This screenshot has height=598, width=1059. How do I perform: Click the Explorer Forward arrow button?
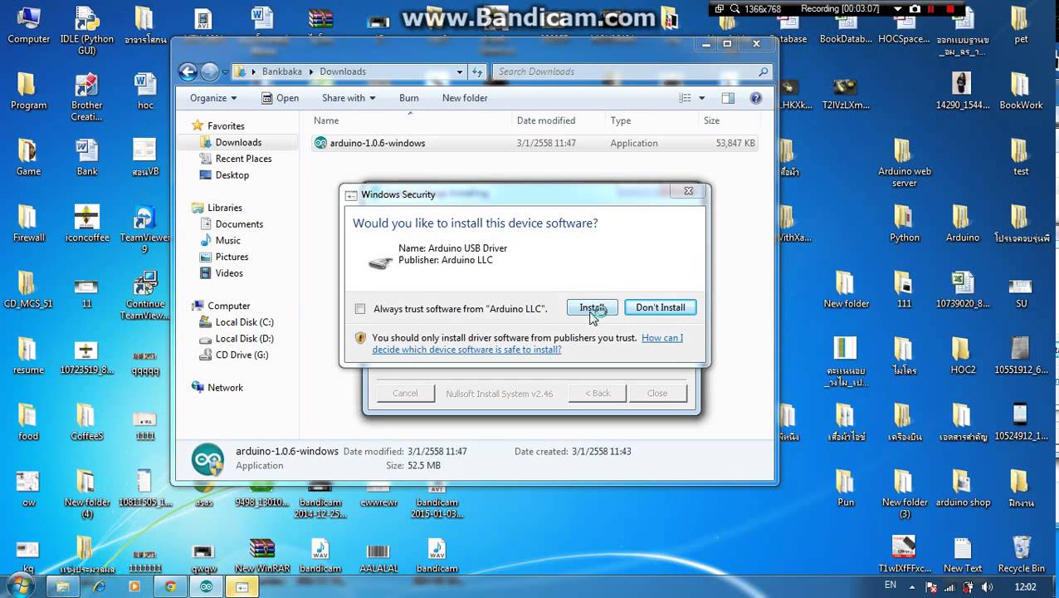coord(209,71)
